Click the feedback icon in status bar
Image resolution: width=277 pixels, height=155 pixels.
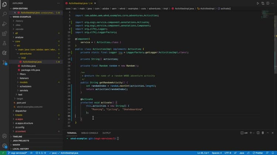pos(267,153)
